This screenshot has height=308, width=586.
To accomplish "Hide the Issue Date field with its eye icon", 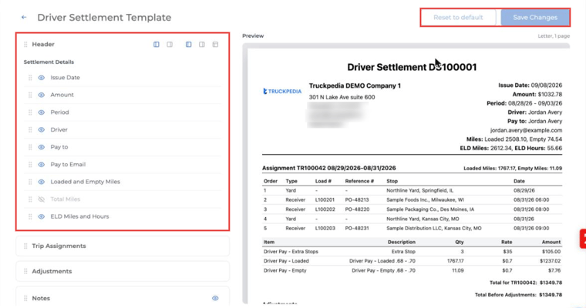I will [42, 78].
